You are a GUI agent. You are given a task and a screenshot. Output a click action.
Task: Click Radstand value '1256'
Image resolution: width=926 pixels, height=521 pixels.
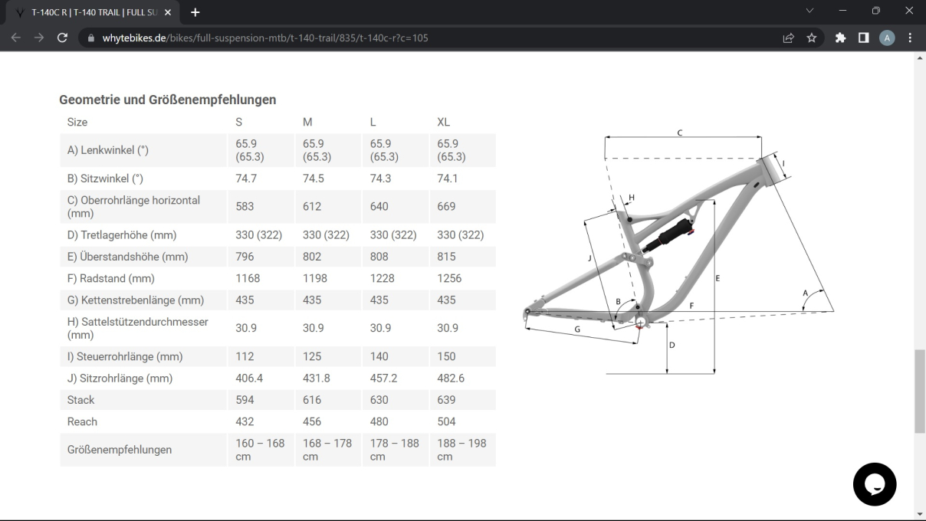(449, 278)
